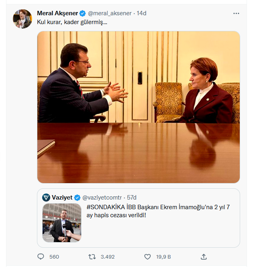The height and width of the screenshot is (267, 253).
Task: Click the share icon below the tweet
Action: pyautogui.click(x=204, y=257)
